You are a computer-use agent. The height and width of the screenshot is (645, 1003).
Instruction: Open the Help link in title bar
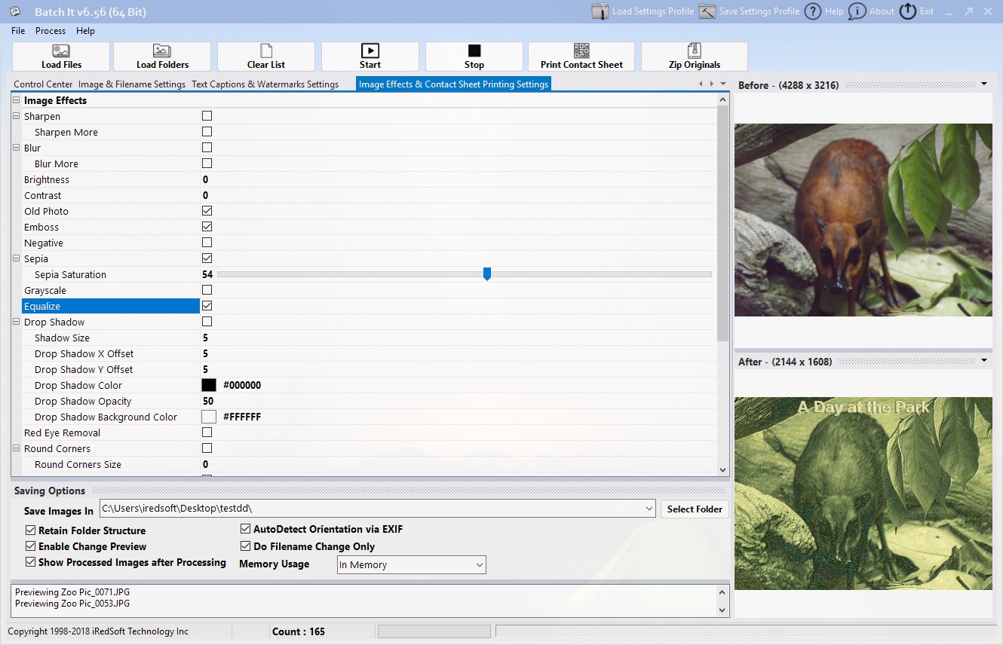click(824, 11)
